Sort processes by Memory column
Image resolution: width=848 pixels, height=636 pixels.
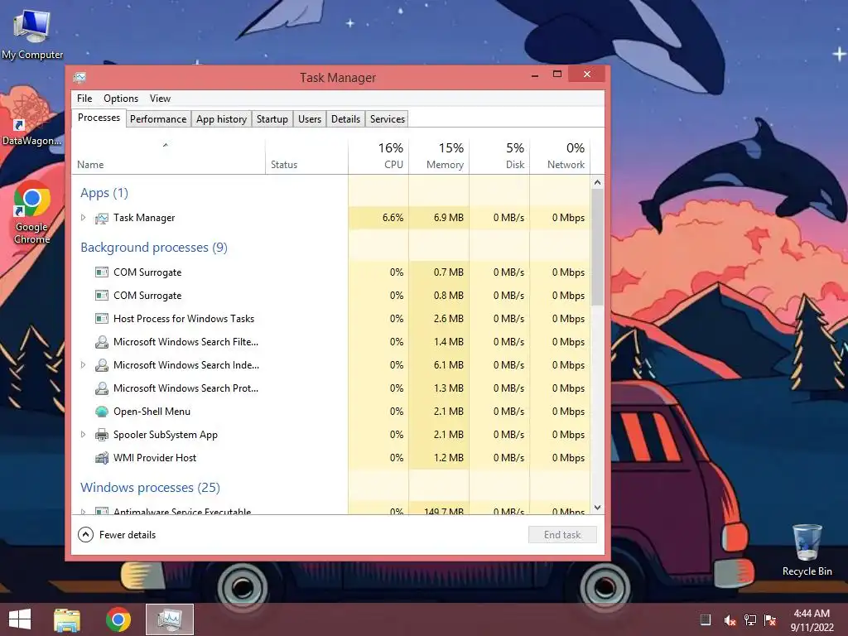click(x=439, y=157)
